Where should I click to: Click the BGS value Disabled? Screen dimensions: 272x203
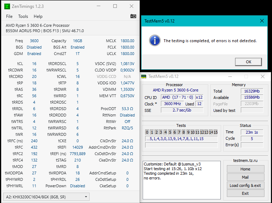click(34, 47)
